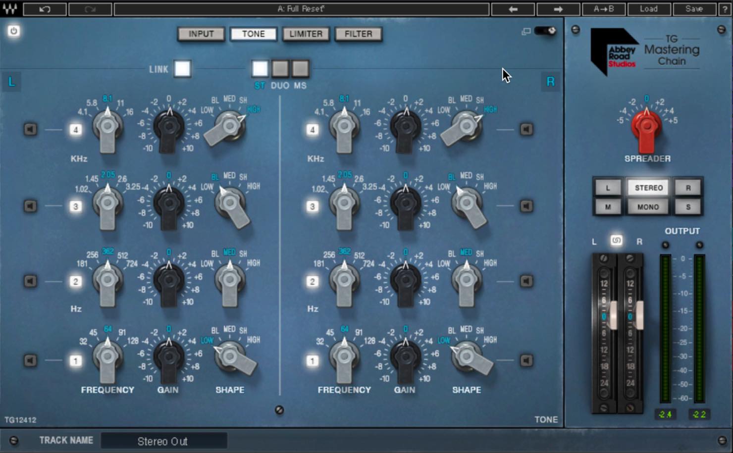
Task: Toggle right channel band 4 on/off
Action: tap(312, 130)
